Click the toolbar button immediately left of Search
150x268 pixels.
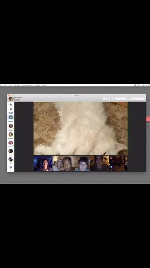(x=111, y=99)
